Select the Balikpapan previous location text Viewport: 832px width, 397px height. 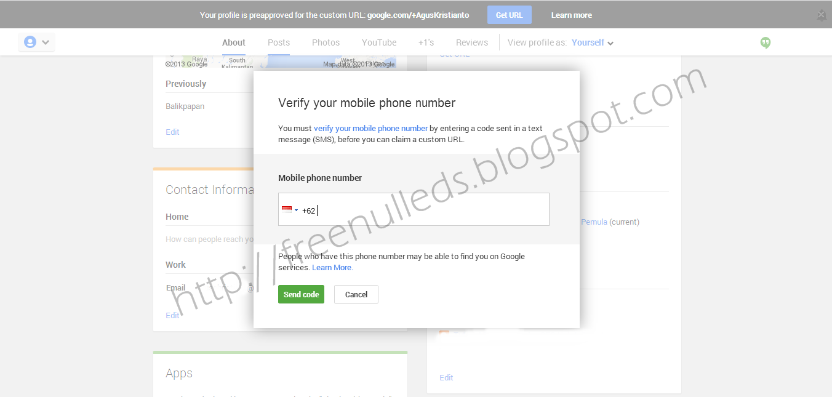[x=185, y=106]
